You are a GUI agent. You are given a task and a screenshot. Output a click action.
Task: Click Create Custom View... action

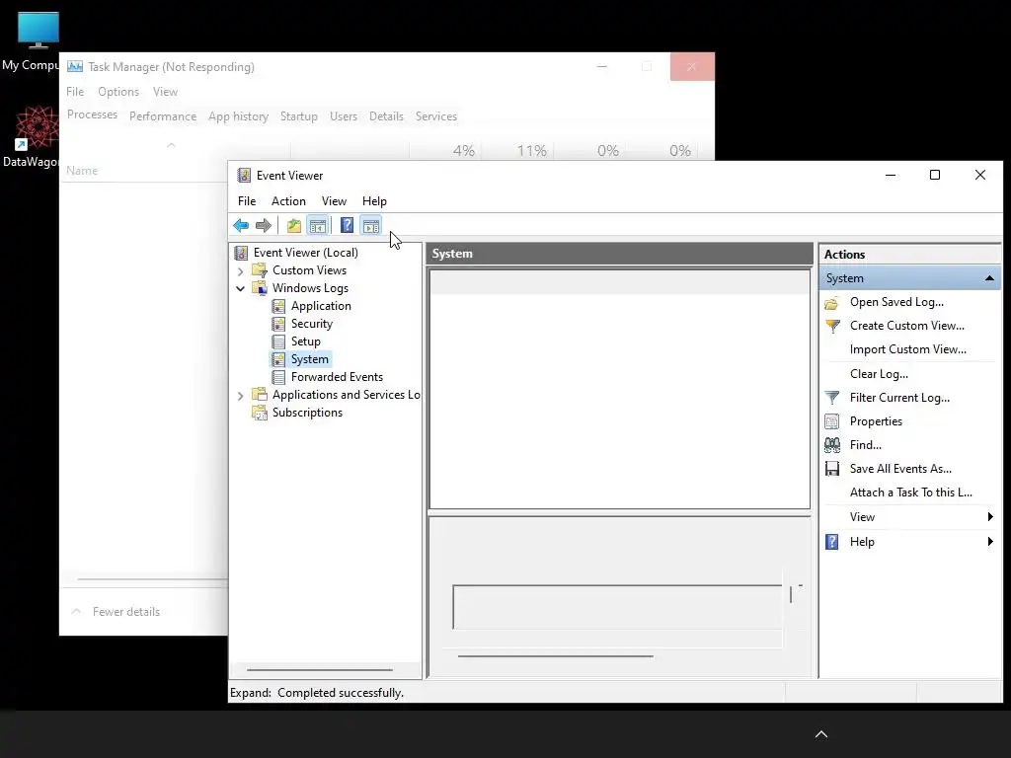(907, 326)
